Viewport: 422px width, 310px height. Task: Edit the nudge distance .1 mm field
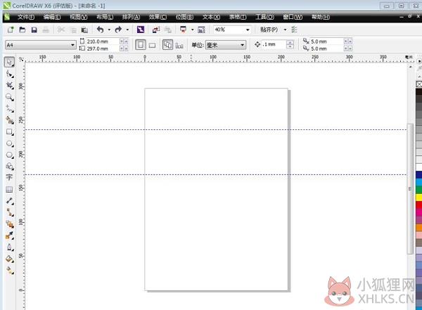pos(274,44)
